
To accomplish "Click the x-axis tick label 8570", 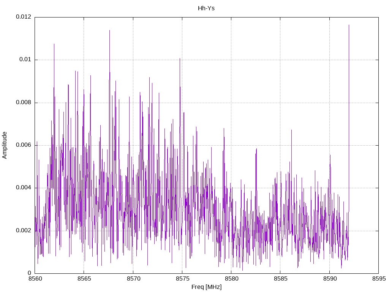I will tap(133, 279).
